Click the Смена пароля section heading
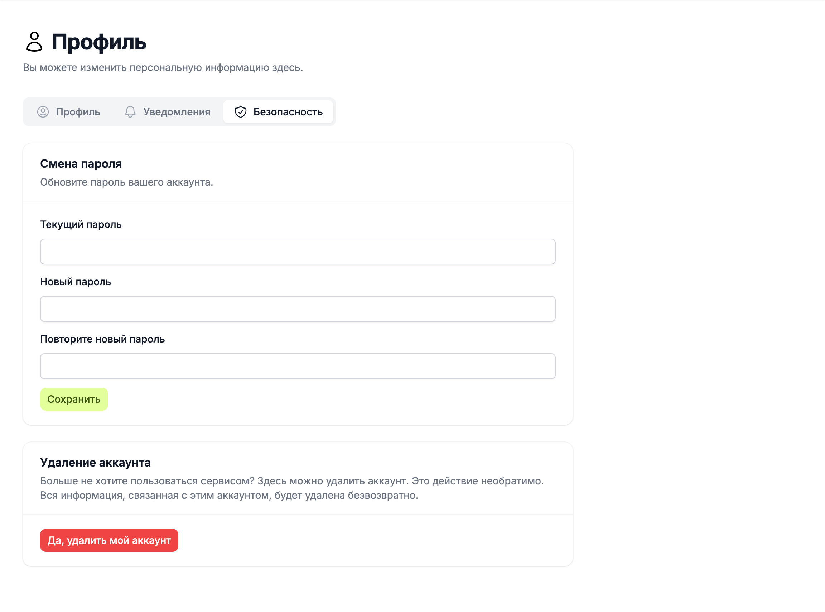The image size is (825, 612). tap(81, 164)
